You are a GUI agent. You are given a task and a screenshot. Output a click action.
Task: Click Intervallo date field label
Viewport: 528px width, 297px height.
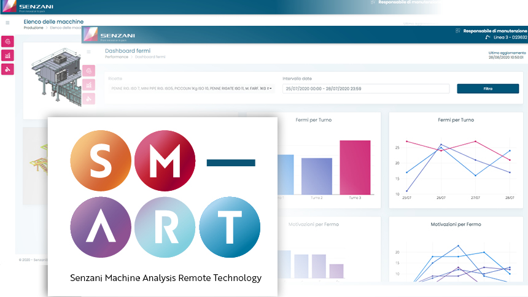click(297, 79)
